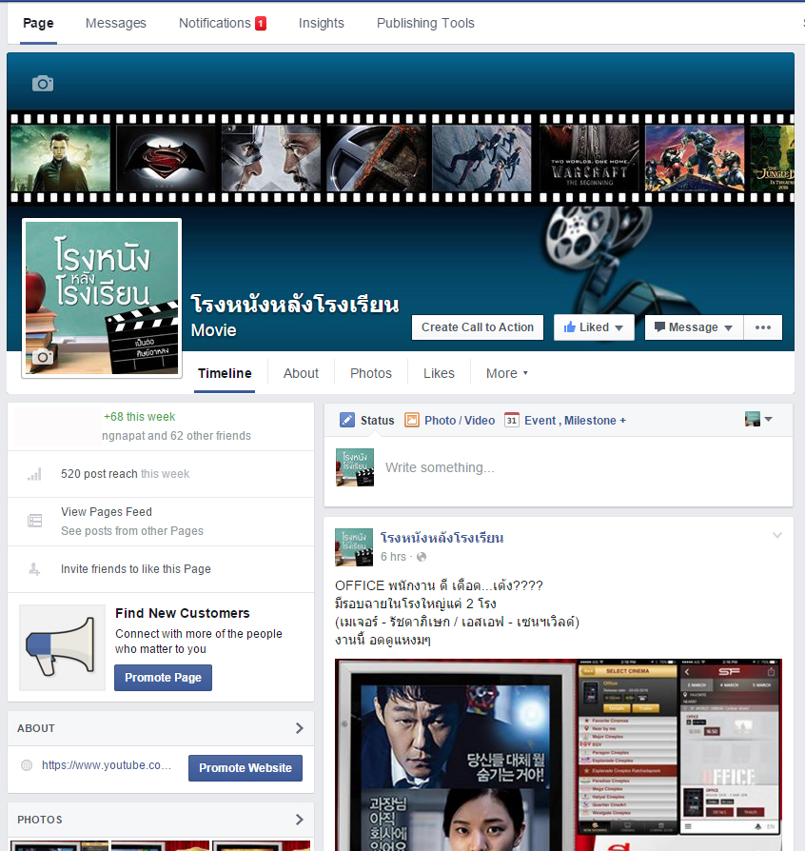This screenshot has height=851, width=805.
Task: Click Invite friends to like this Page
Action: tap(136, 569)
